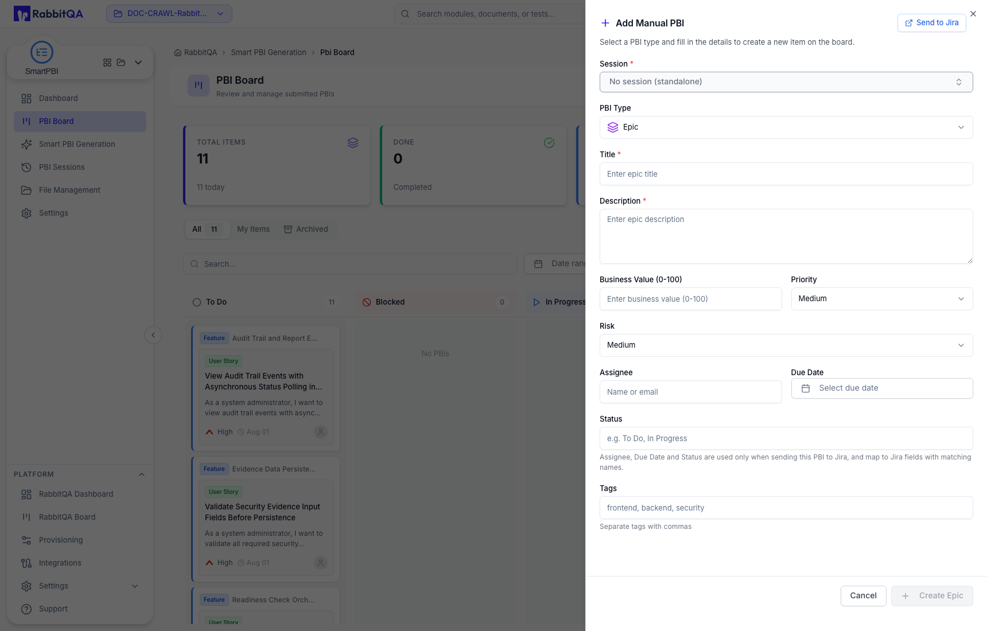This screenshot has width=987, height=631.
Task: Open Integrations under Platform
Action: coord(80,563)
